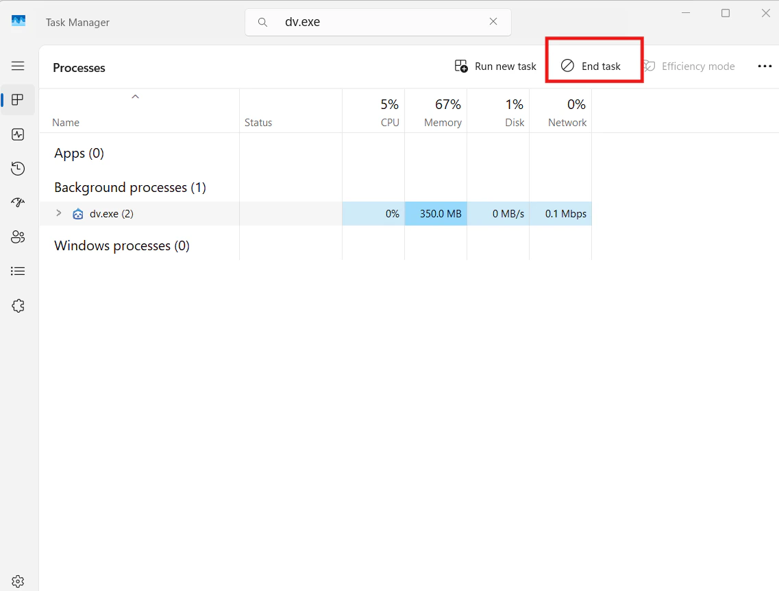Maximize the Task Manager window

pos(726,13)
